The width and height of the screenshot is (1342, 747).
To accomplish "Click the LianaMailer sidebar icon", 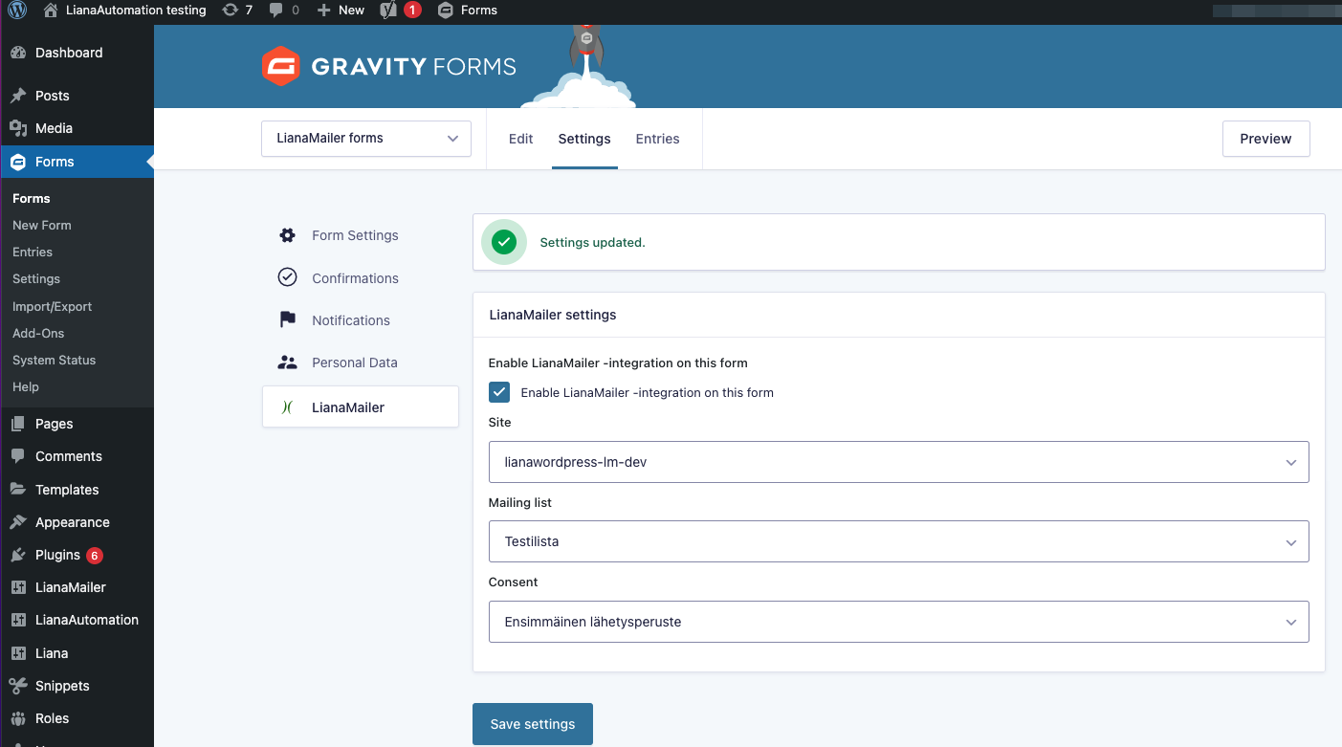I will pos(18,587).
